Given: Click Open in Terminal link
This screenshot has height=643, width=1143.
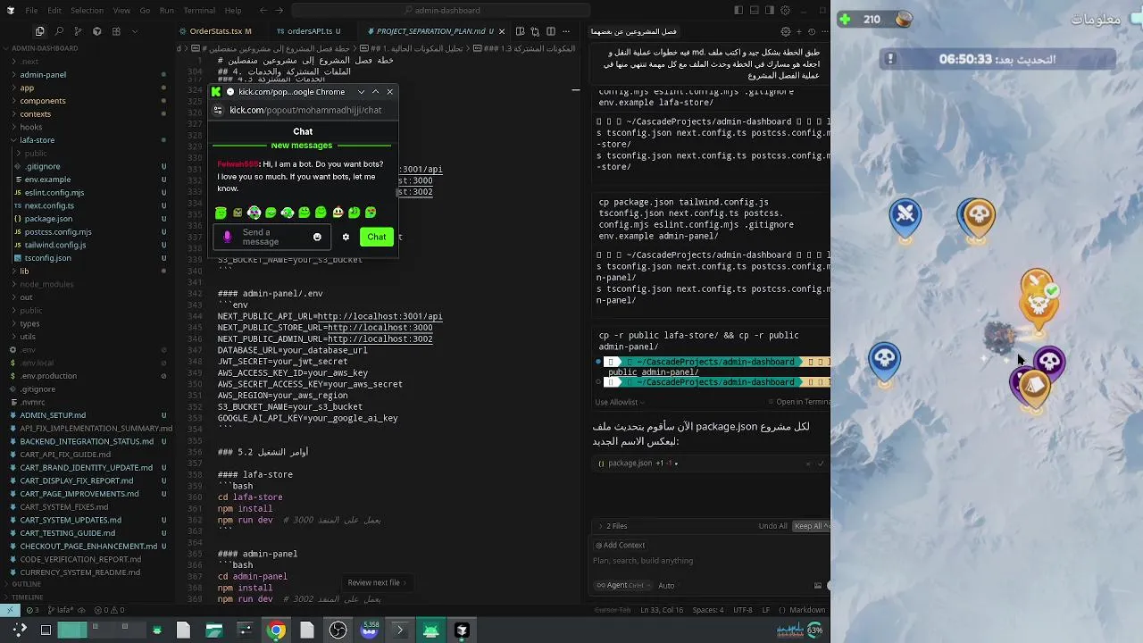Looking at the screenshot, I should 802,402.
